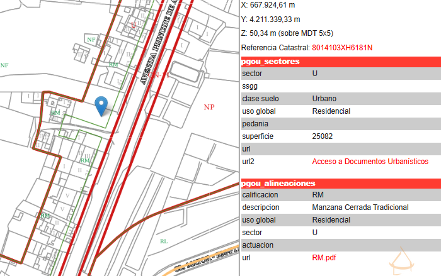The height and width of the screenshot is (276, 441).
Task: Click the descripcion row label
Action: 261,207
